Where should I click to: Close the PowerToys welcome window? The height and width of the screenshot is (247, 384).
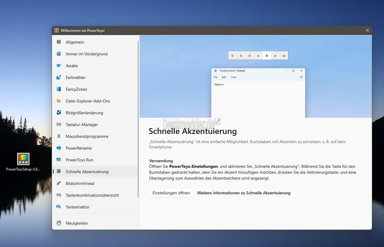click(367, 30)
